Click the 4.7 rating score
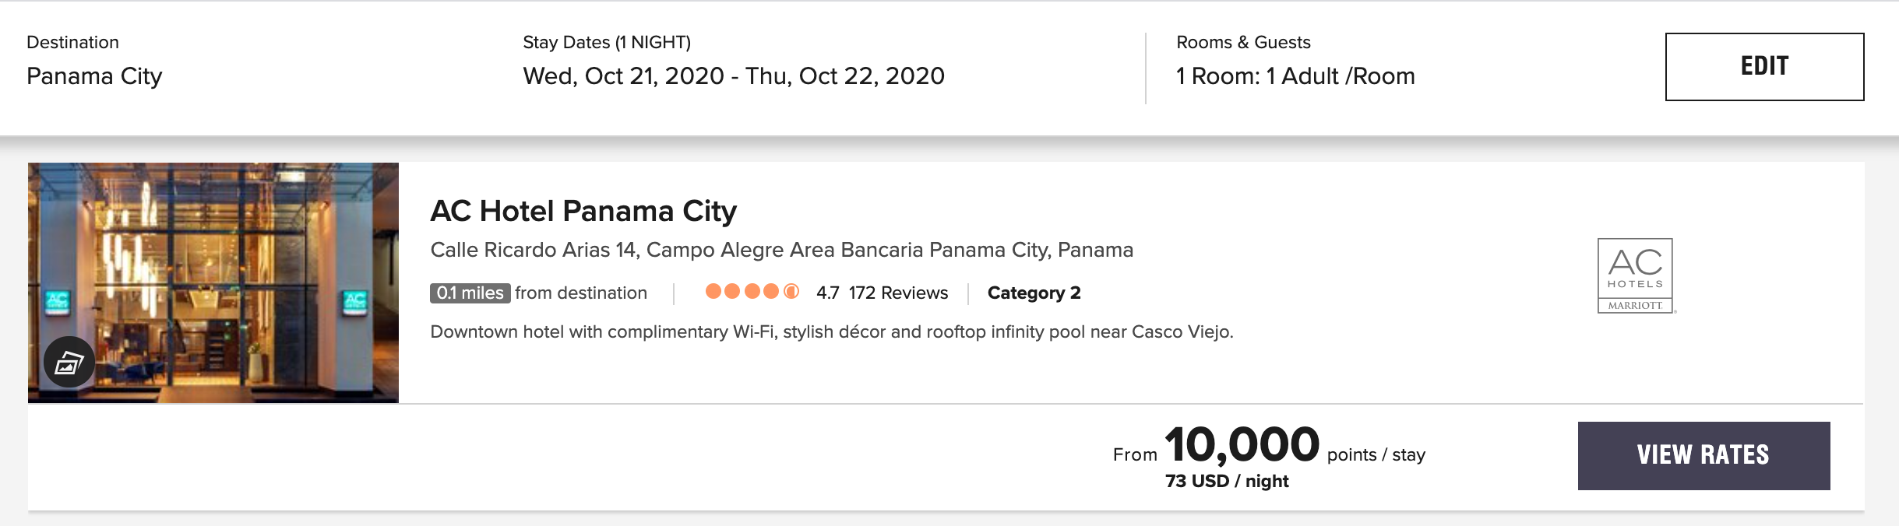Image resolution: width=1899 pixels, height=526 pixels. click(827, 293)
